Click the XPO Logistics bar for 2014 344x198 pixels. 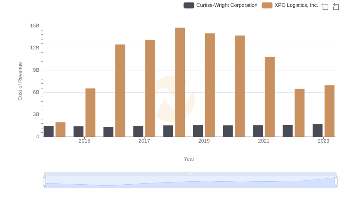(61, 129)
